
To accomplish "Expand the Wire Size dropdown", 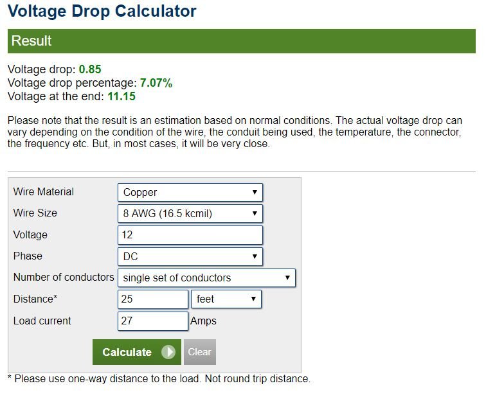I will coord(190,213).
